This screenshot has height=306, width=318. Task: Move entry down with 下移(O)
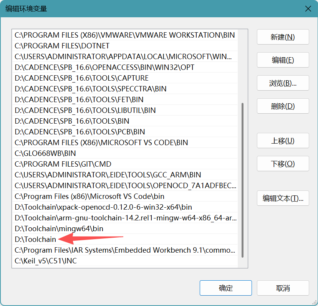tap(283, 164)
